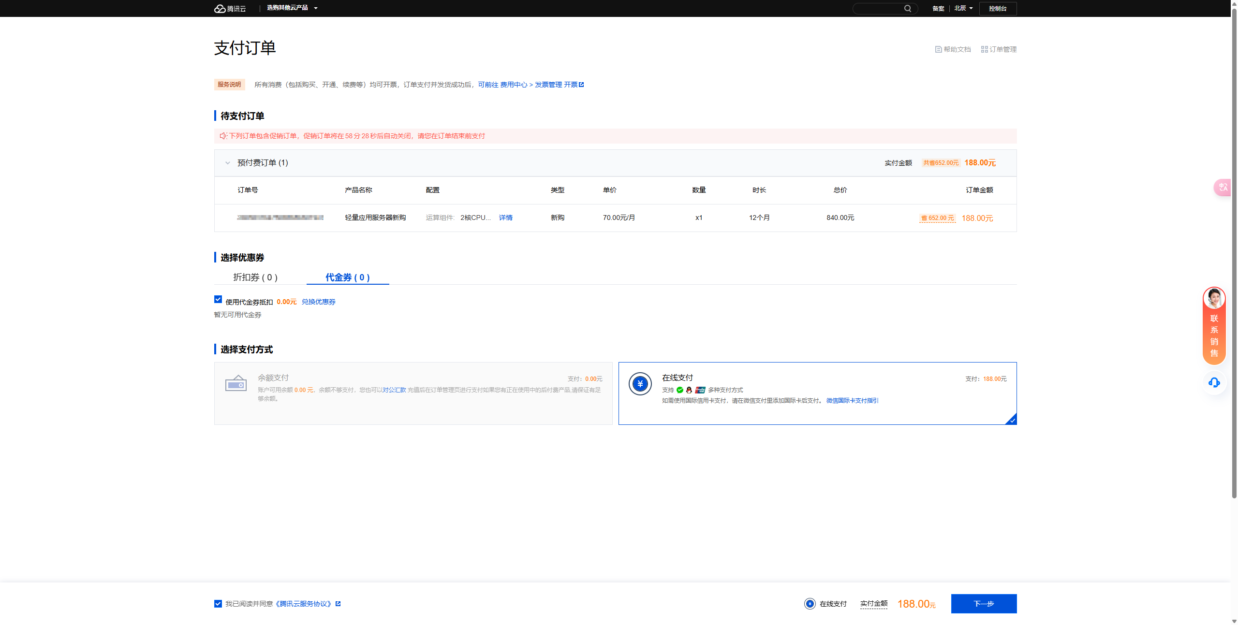Screen dimensions: 1238x625
Task: Open the 北辰 account dropdown
Action: point(963,8)
